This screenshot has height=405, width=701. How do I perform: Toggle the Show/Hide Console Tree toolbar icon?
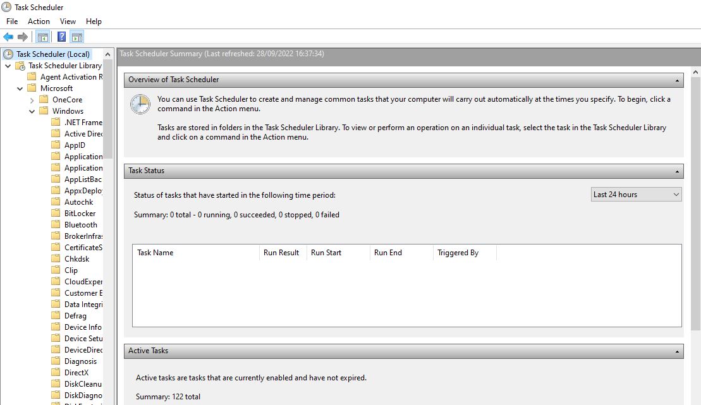(x=42, y=36)
